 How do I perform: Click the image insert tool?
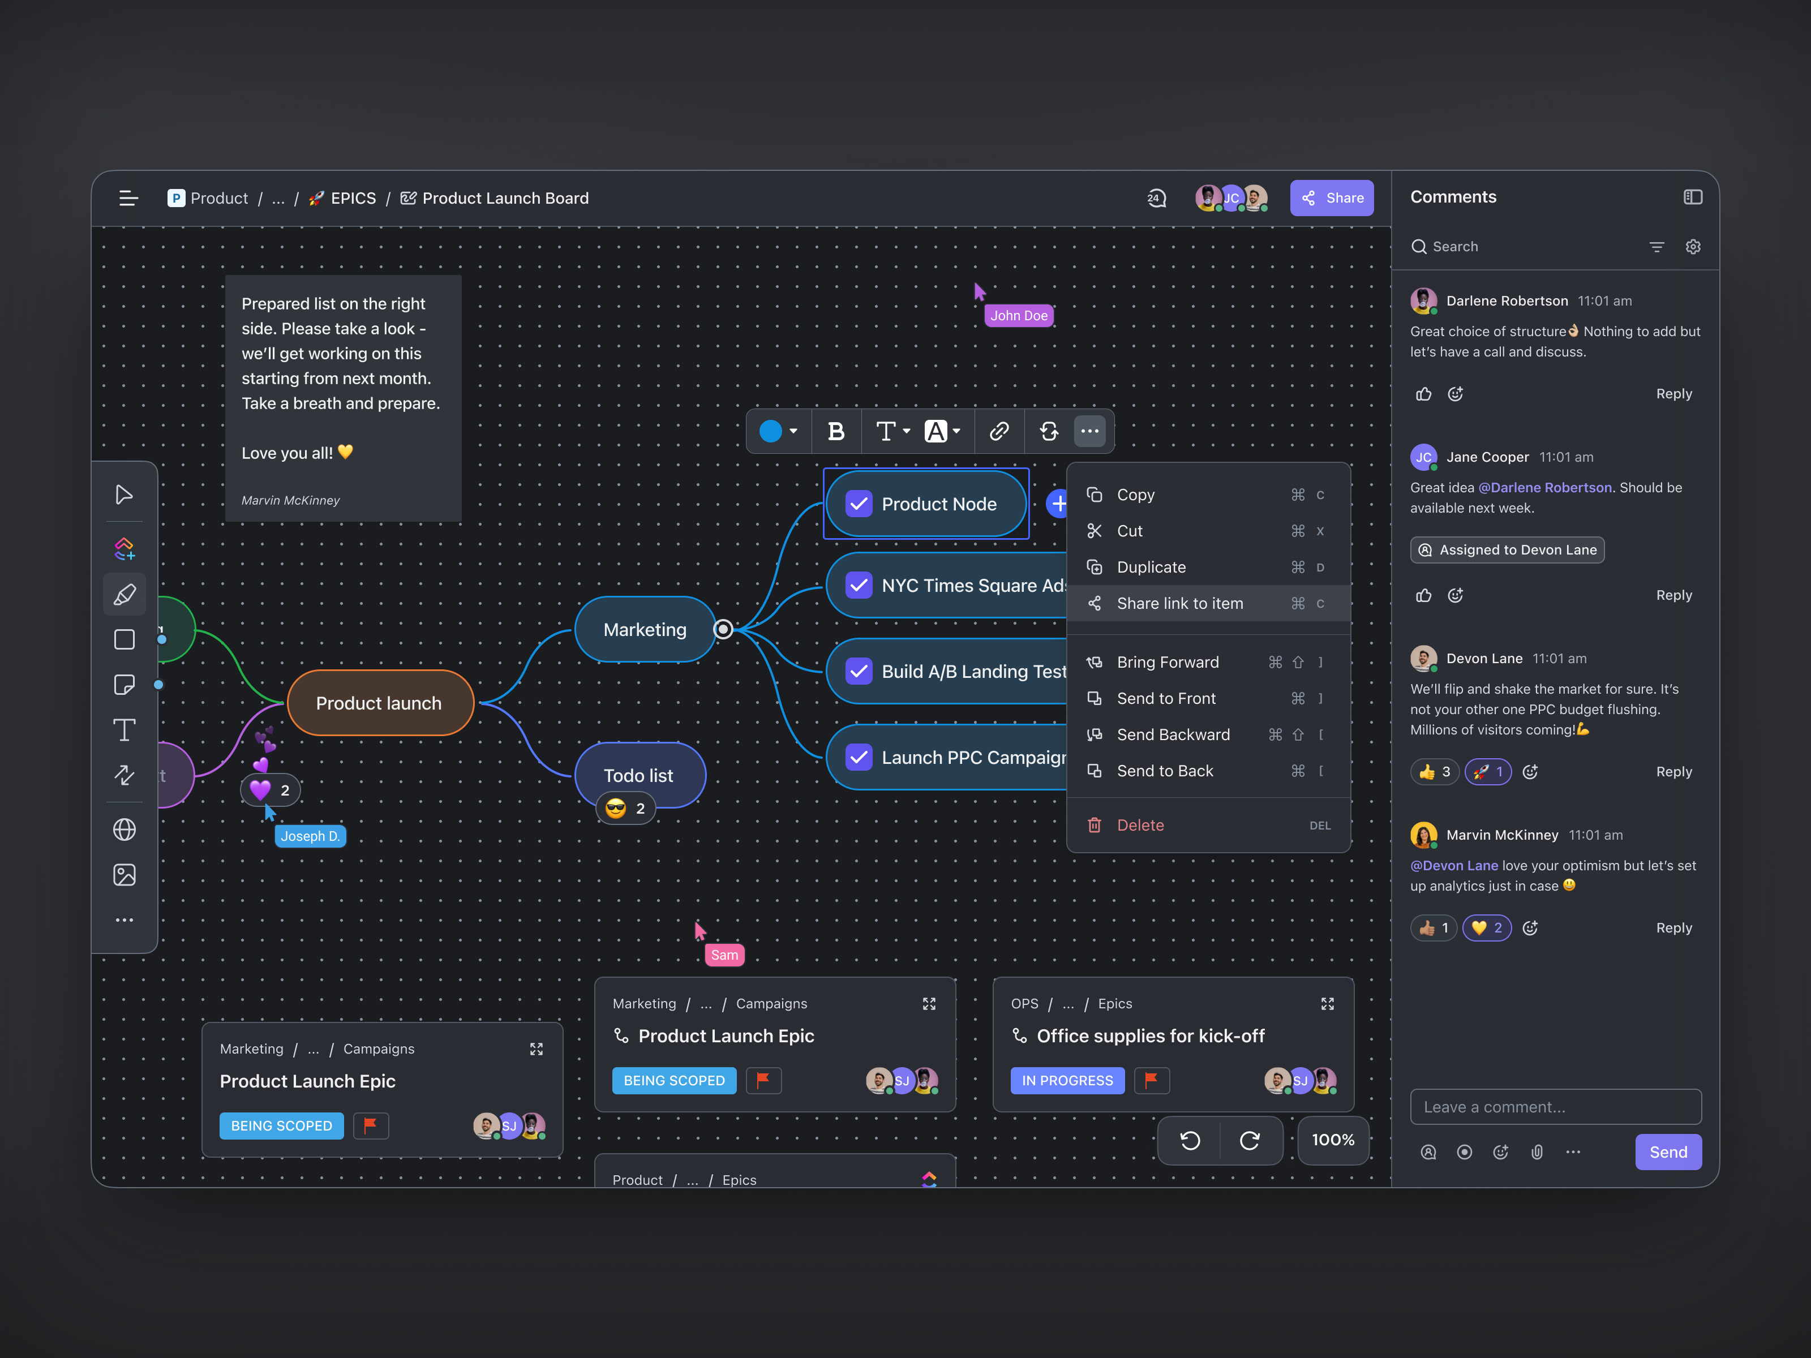(125, 875)
